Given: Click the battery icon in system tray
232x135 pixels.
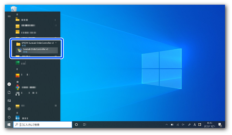Looking at the screenshot, I should pos(172,125).
